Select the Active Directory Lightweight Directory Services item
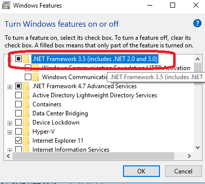The image size is (205, 184). [x=95, y=95]
